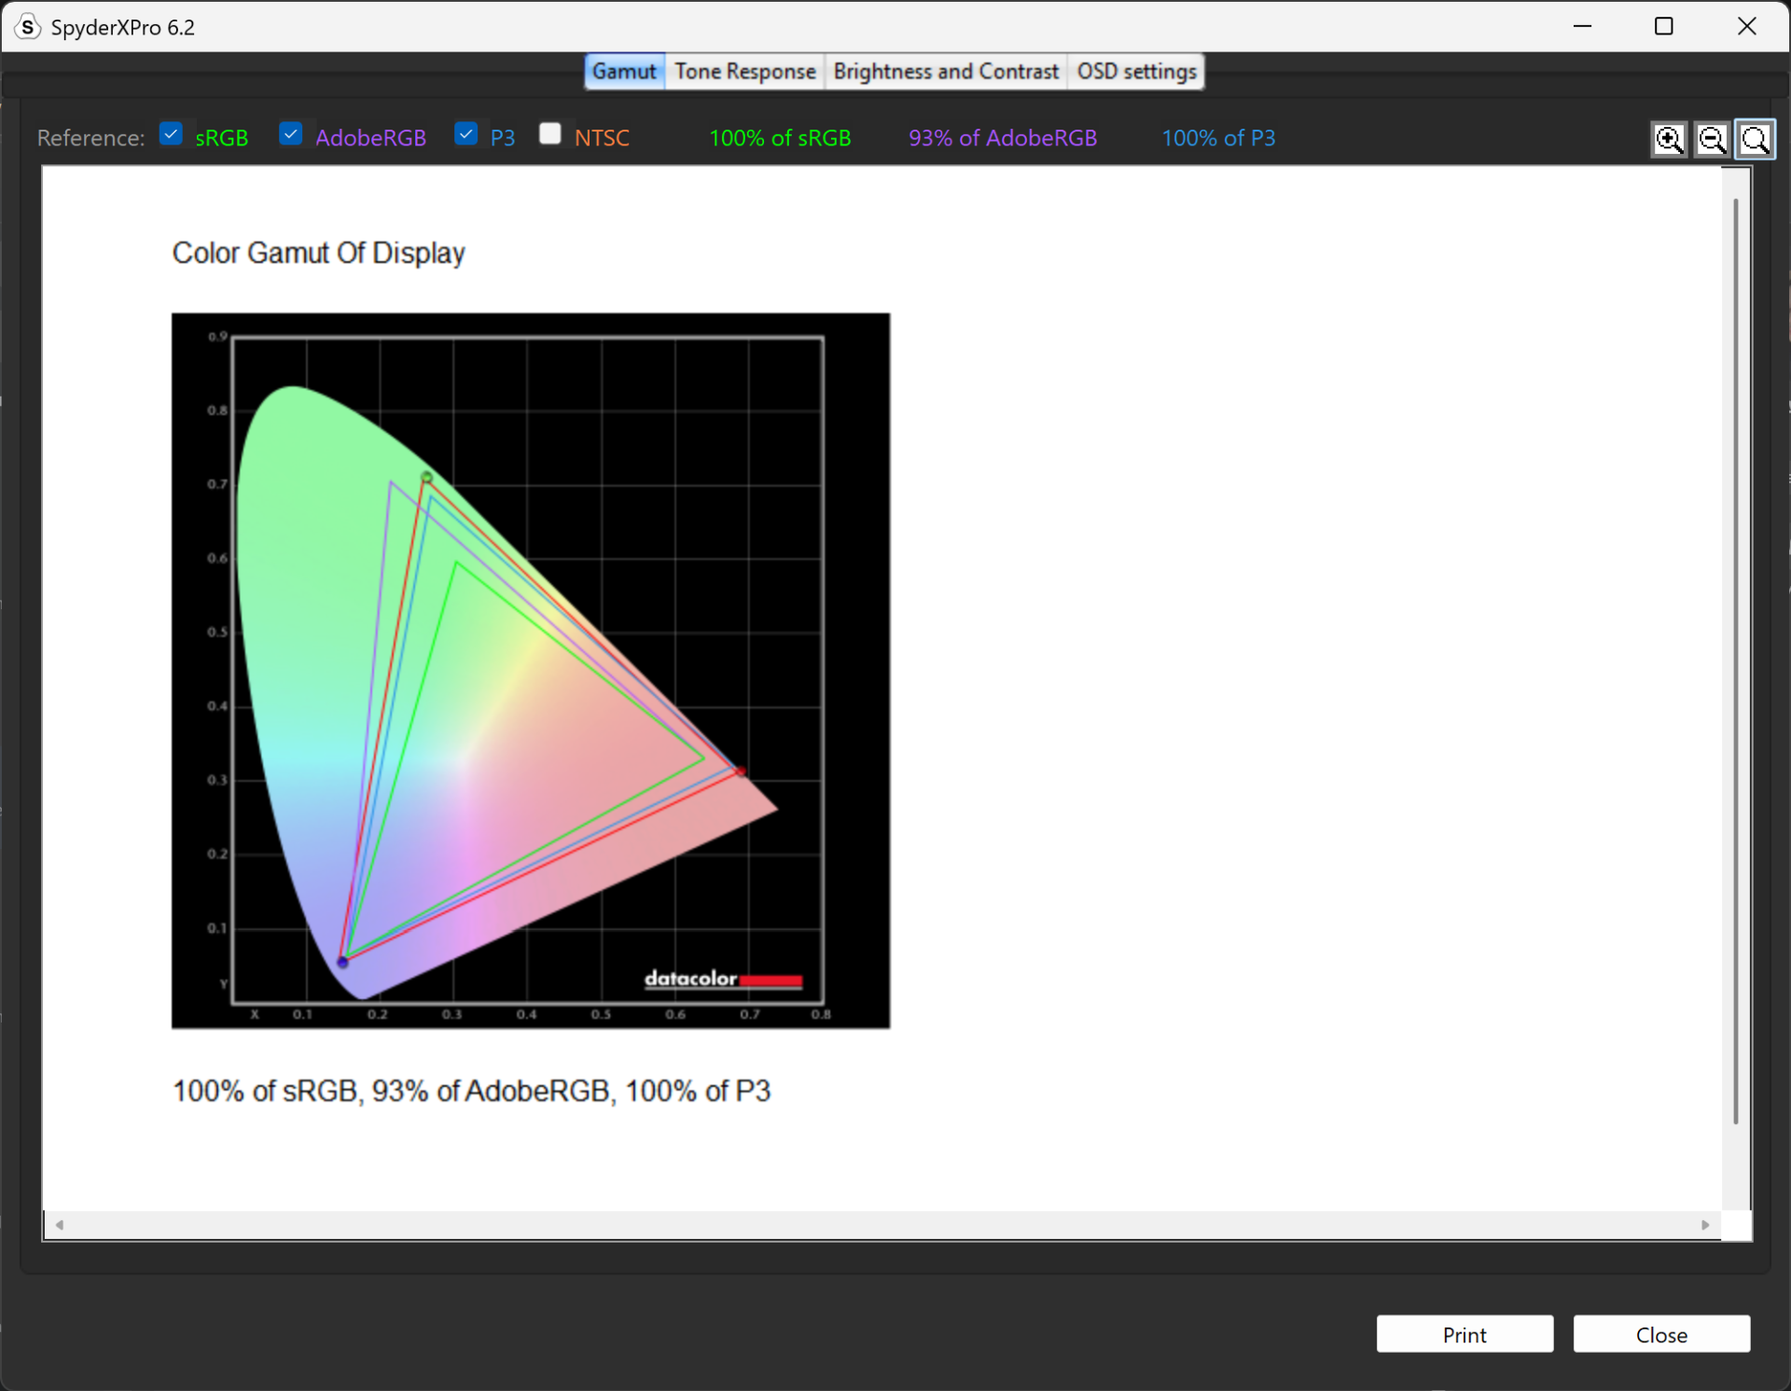Click the datacolor logo on the gamut chart

pos(723,980)
